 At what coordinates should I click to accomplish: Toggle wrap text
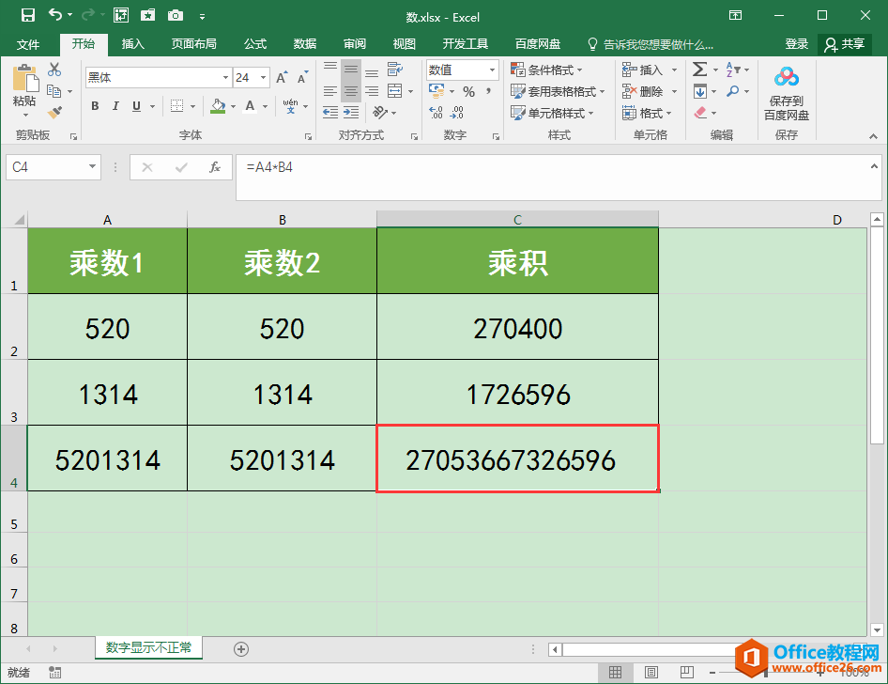click(395, 70)
